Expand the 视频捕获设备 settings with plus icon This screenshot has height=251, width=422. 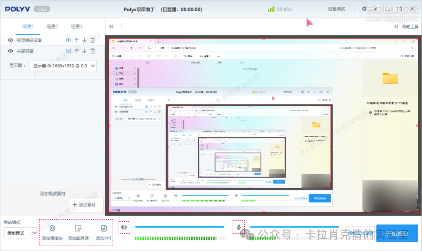[68, 40]
